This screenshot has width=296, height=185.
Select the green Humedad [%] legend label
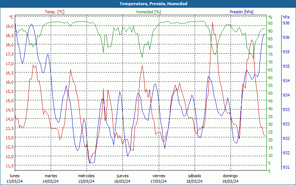pyautogui.click(x=149, y=12)
